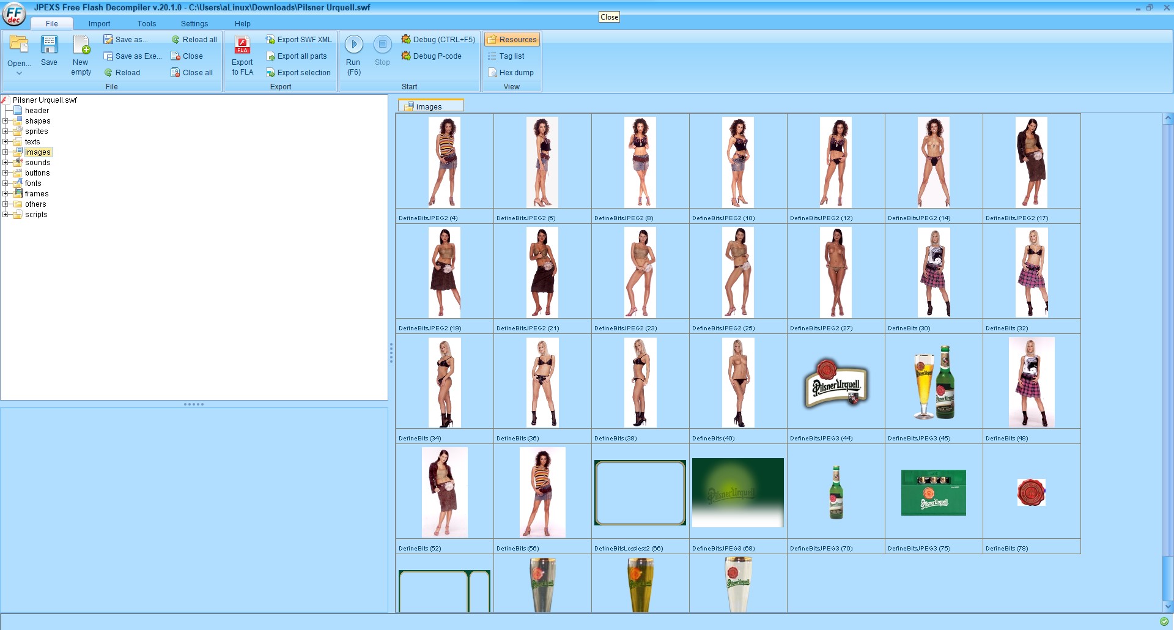Click Save as... in File group

coord(126,40)
